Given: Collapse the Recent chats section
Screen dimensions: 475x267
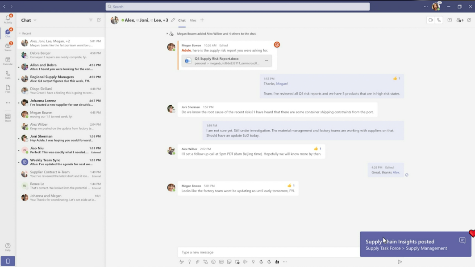Looking at the screenshot, I should [20, 33].
